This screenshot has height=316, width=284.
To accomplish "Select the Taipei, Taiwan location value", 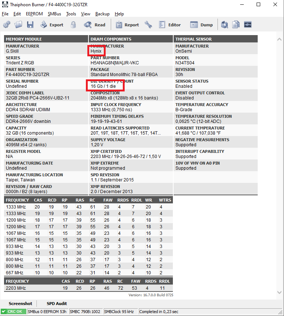I will [20, 180].
